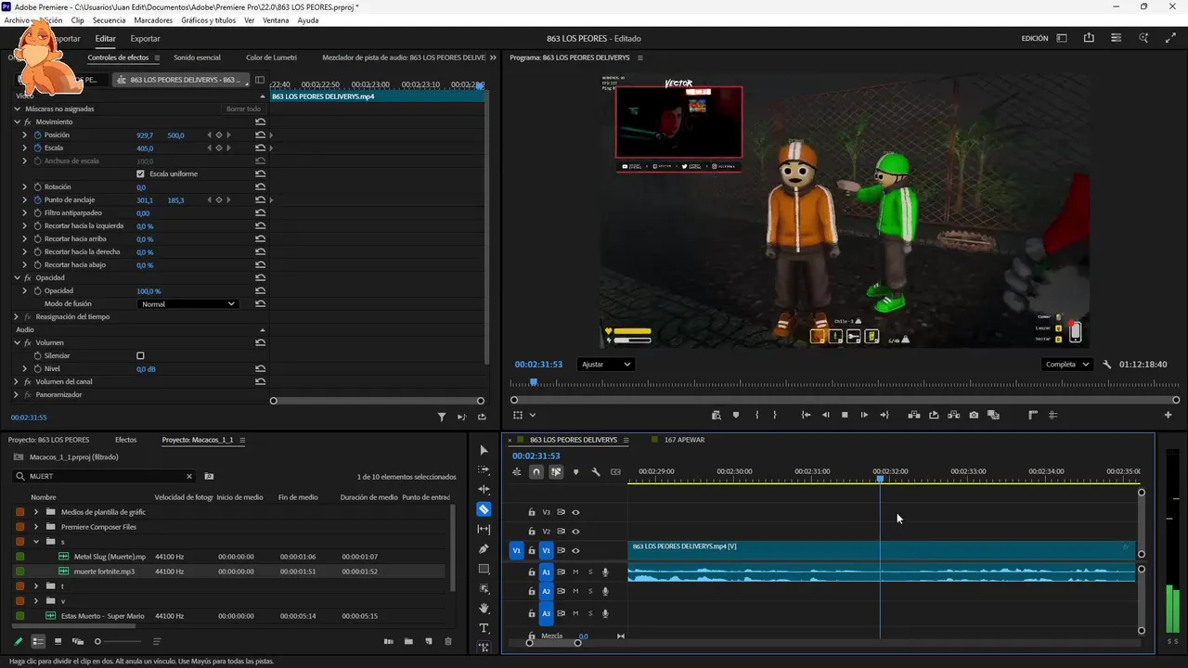The height and width of the screenshot is (668, 1188).
Task: Clear the MUERT search field
Action: pyautogui.click(x=189, y=476)
